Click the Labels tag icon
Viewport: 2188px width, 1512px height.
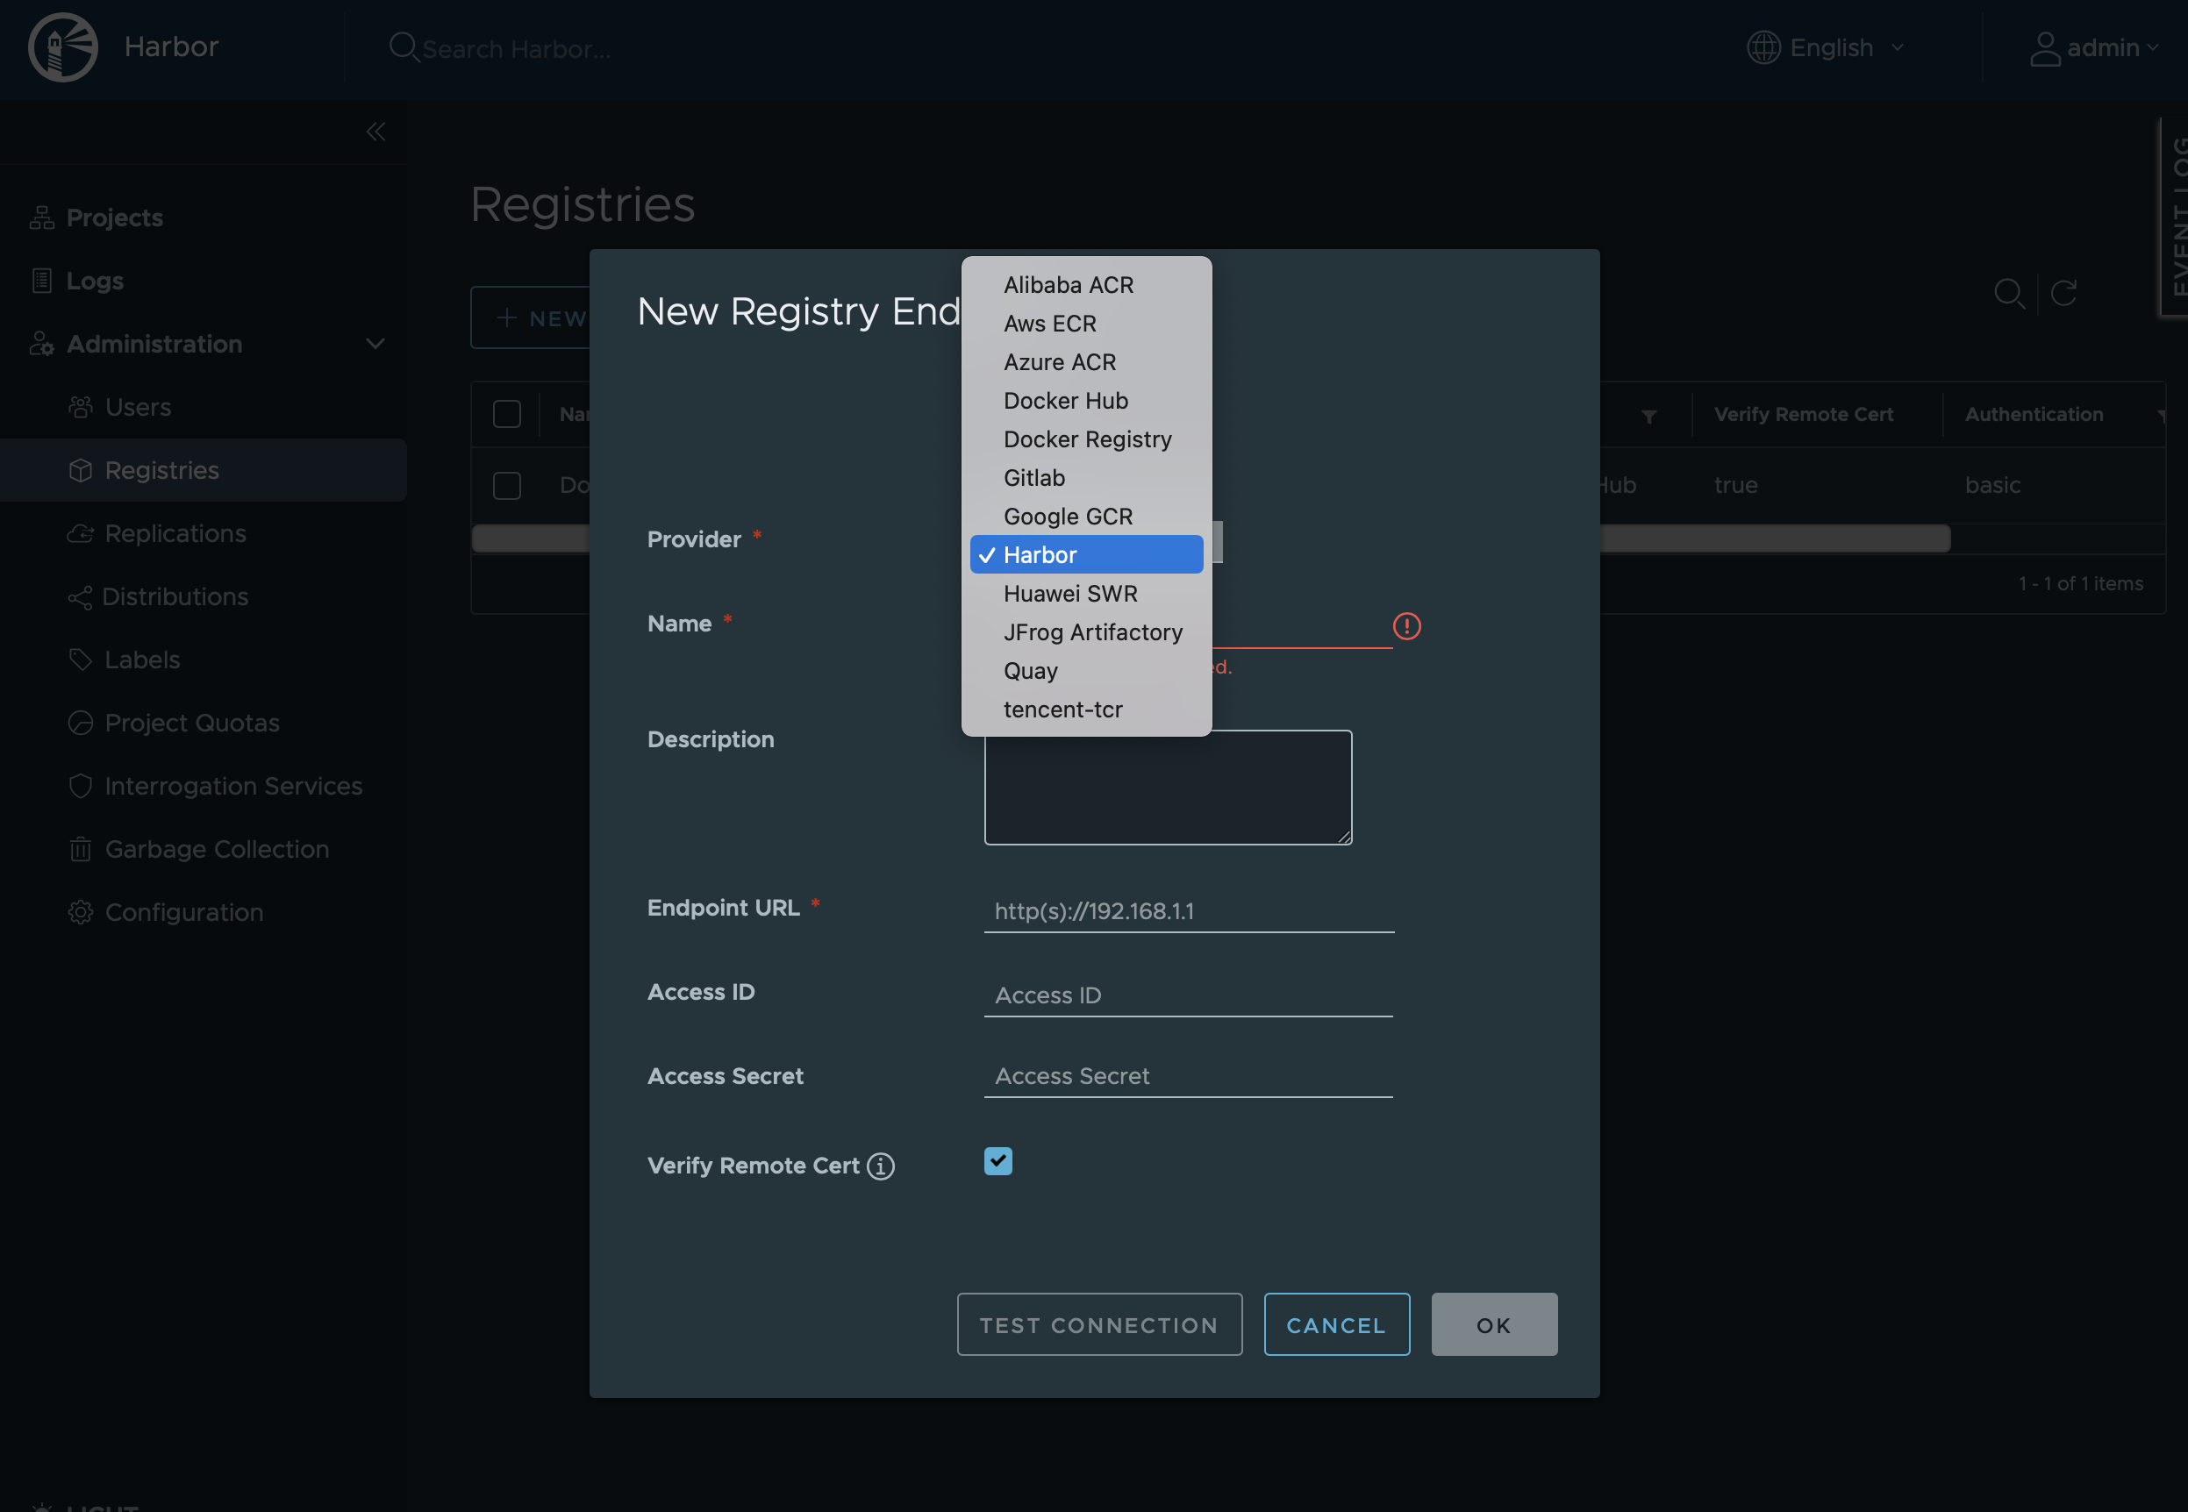click(81, 660)
